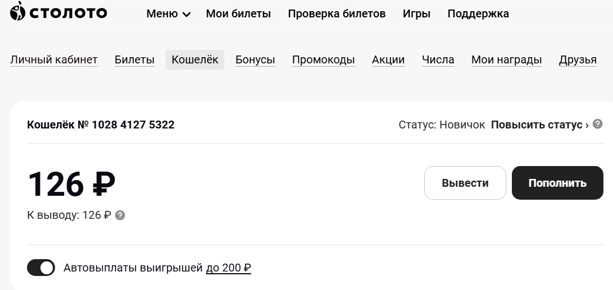613x290 pixels.
Task: Open Поддержка in top menu
Action: tap(478, 14)
